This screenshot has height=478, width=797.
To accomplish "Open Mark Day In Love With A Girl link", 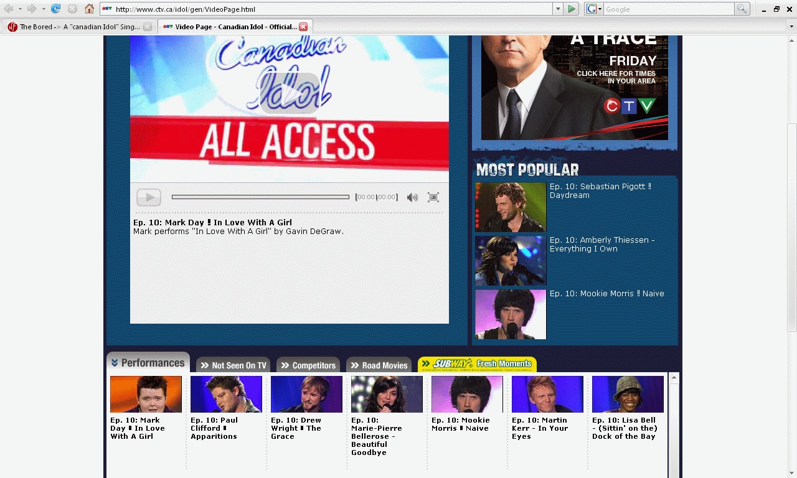I will 138,428.
